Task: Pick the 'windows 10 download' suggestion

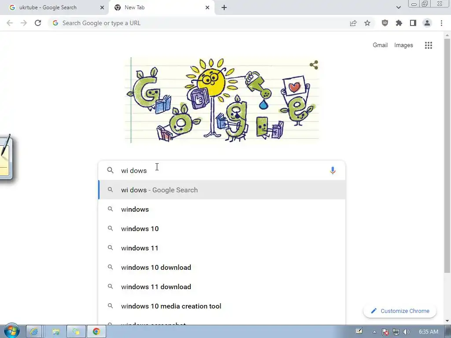Action: click(222, 267)
